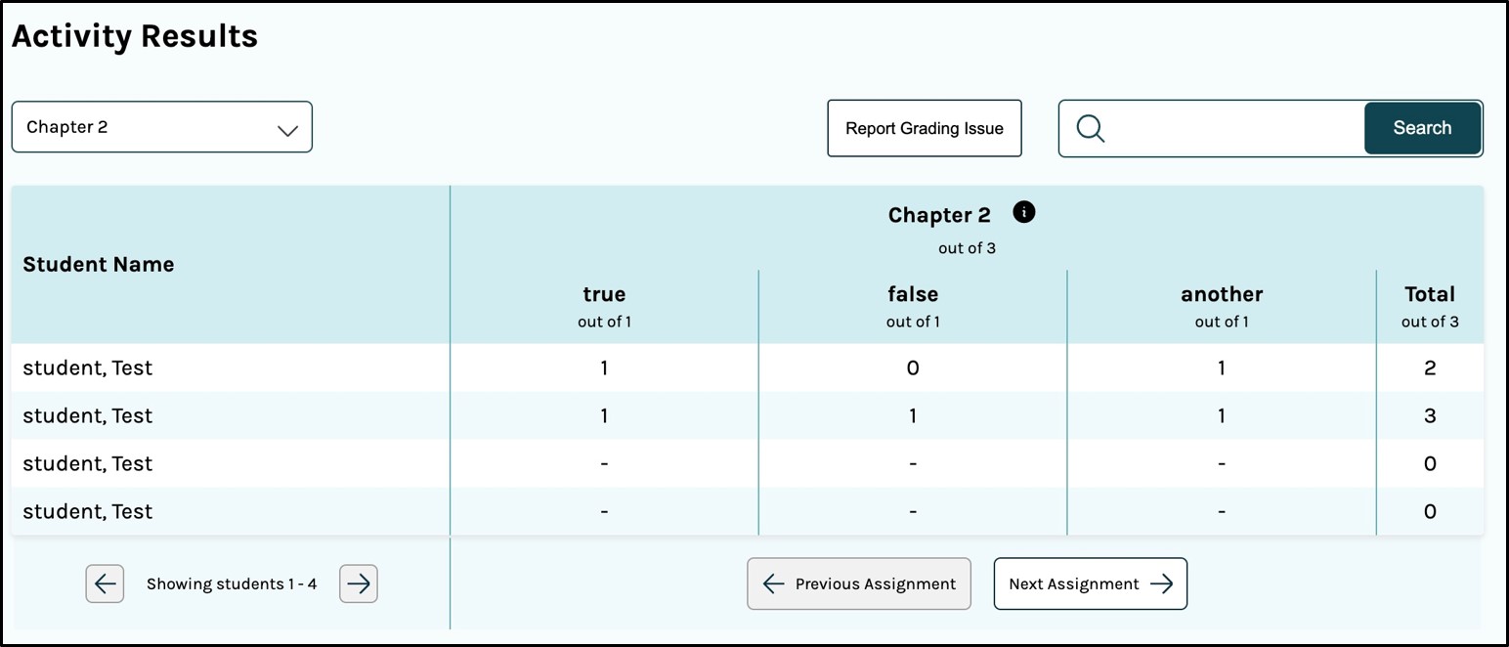Image resolution: width=1509 pixels, height=647 pixels.
Task: Click the info icon beside Chapter 2 heading
Action: (1023, 212)
